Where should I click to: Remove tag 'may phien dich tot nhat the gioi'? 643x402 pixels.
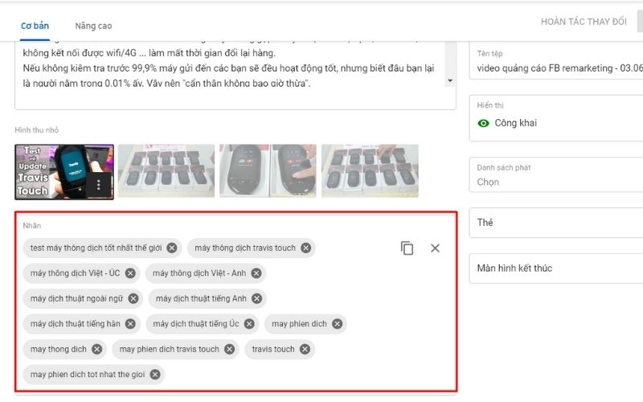pyautogui.click(x=155, y=374)
